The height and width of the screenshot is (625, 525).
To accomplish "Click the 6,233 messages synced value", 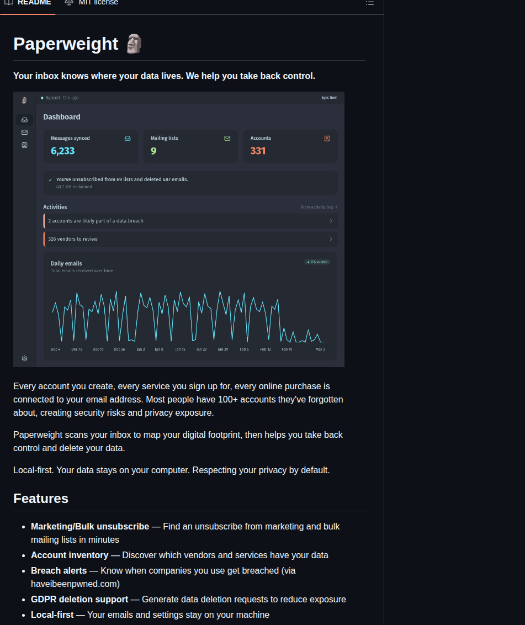I will pos(62,151).
